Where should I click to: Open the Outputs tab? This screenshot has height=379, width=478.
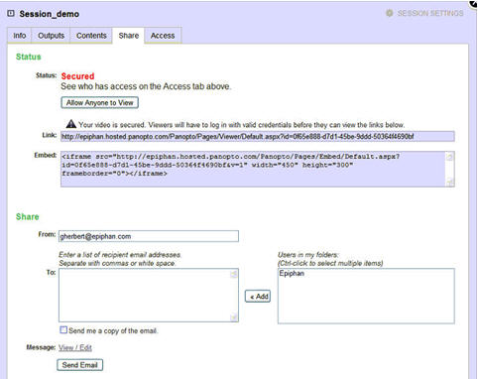[51, 36]
